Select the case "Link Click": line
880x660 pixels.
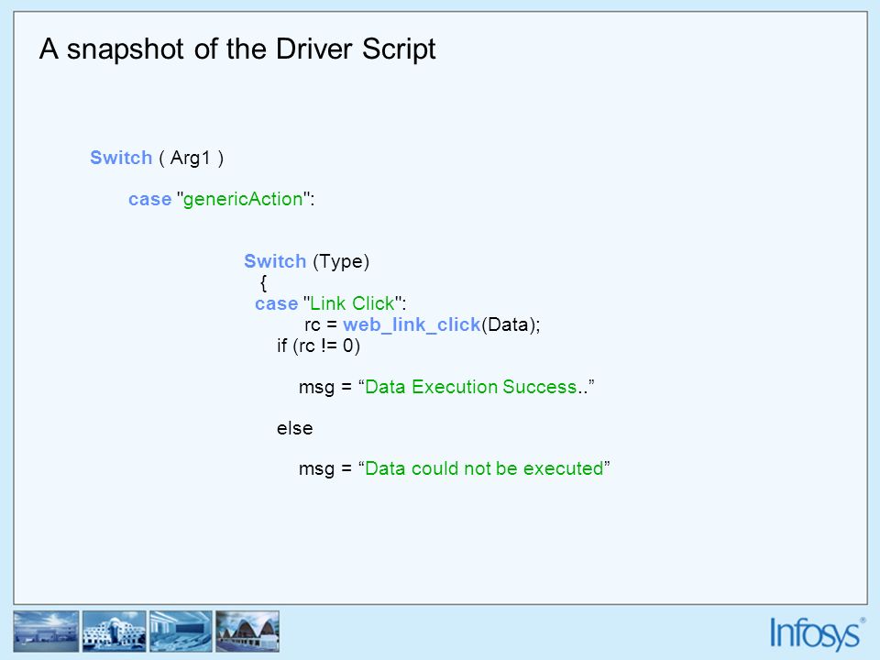point(330,303)
